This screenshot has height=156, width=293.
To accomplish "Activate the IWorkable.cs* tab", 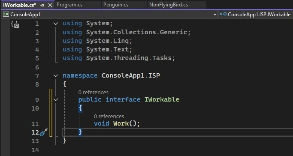I will pos(19,5).
